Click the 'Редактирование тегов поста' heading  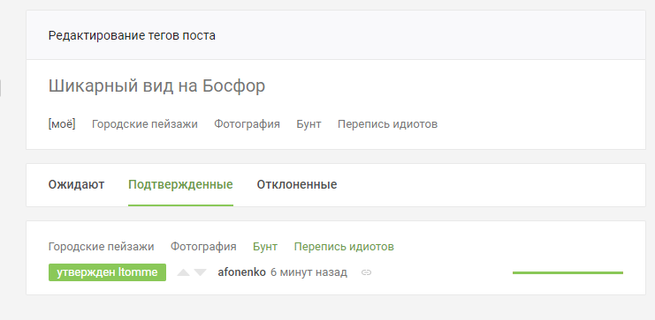[132, 36]
